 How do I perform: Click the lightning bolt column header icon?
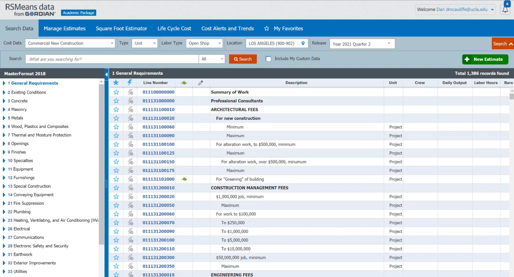click(x=130, y=82)
